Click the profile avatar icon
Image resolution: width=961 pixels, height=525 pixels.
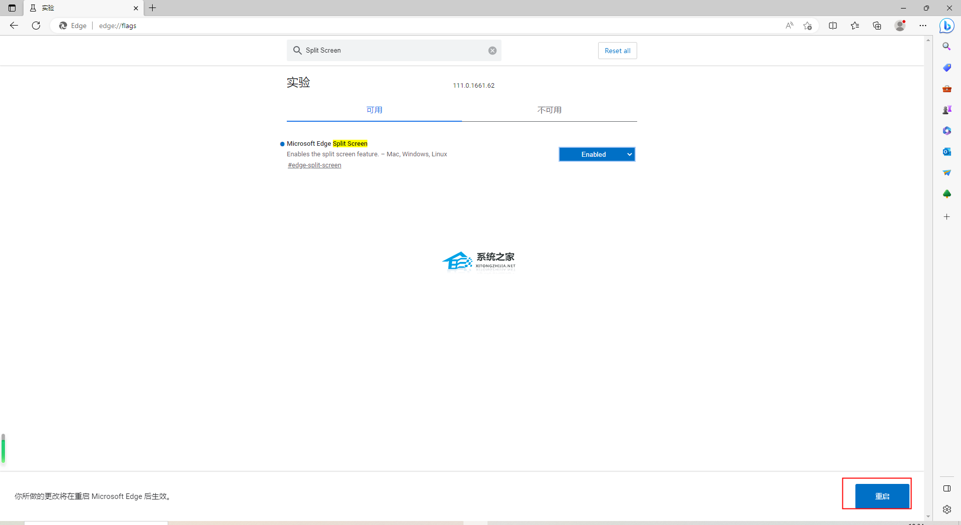click(900, 26)
